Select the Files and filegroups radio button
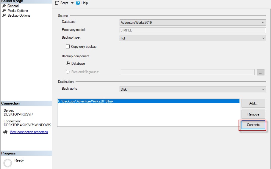Image resolution: width=271 pixels, height=169 pixels. (x=68, y=72)
